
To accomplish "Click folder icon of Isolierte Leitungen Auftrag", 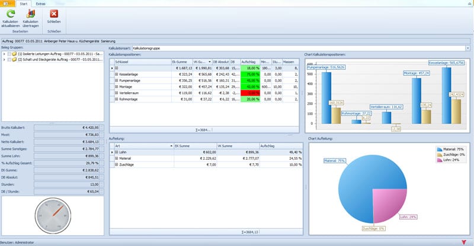I will point(14,53).
